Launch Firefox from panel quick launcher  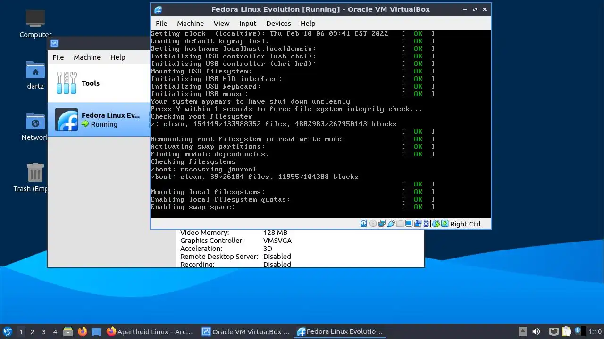tap(82, 331)
